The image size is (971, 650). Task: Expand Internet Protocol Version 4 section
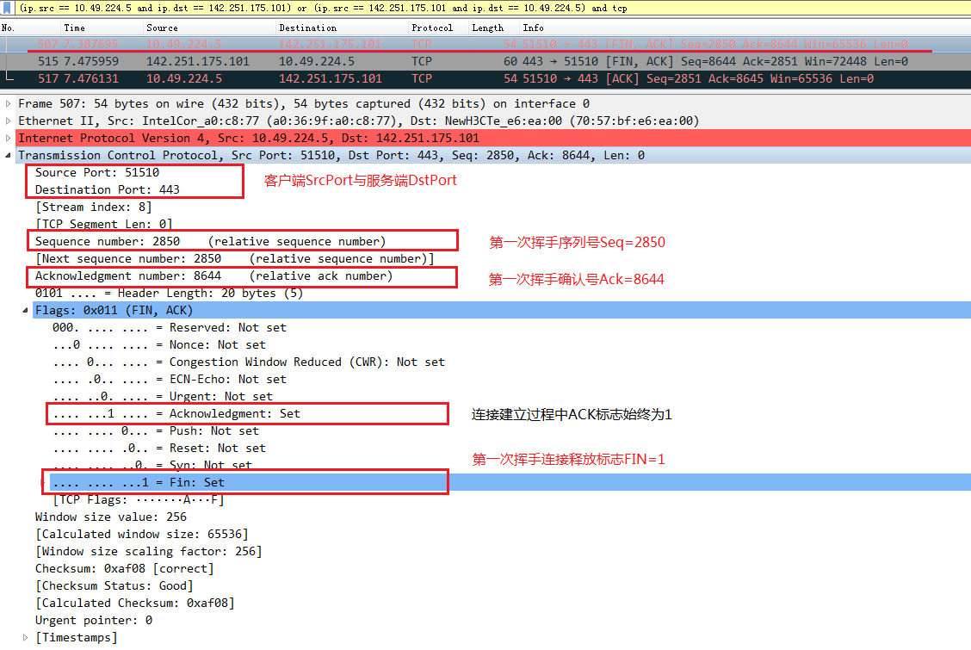(9, 138)
